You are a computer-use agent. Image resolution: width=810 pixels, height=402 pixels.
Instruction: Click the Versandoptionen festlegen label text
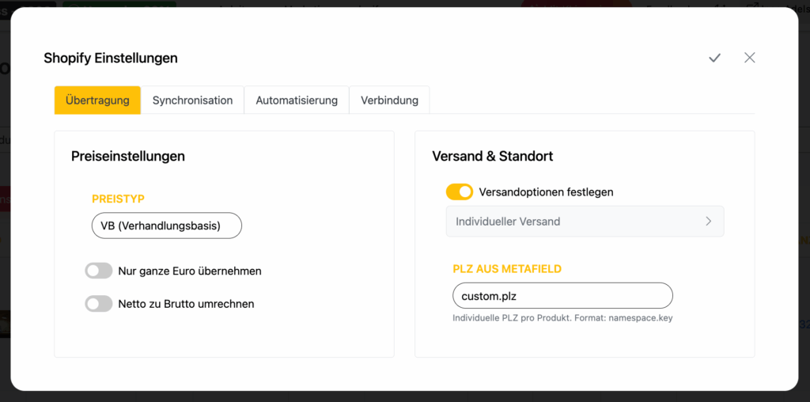pos(546,192)
